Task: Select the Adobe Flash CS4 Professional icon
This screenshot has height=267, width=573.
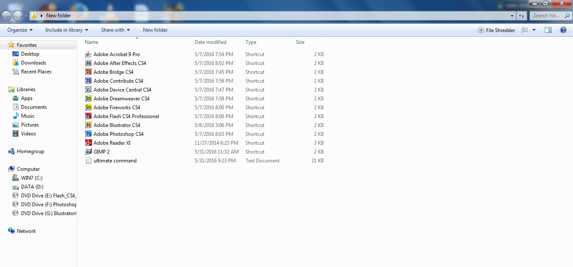Action: coord(89,116)
